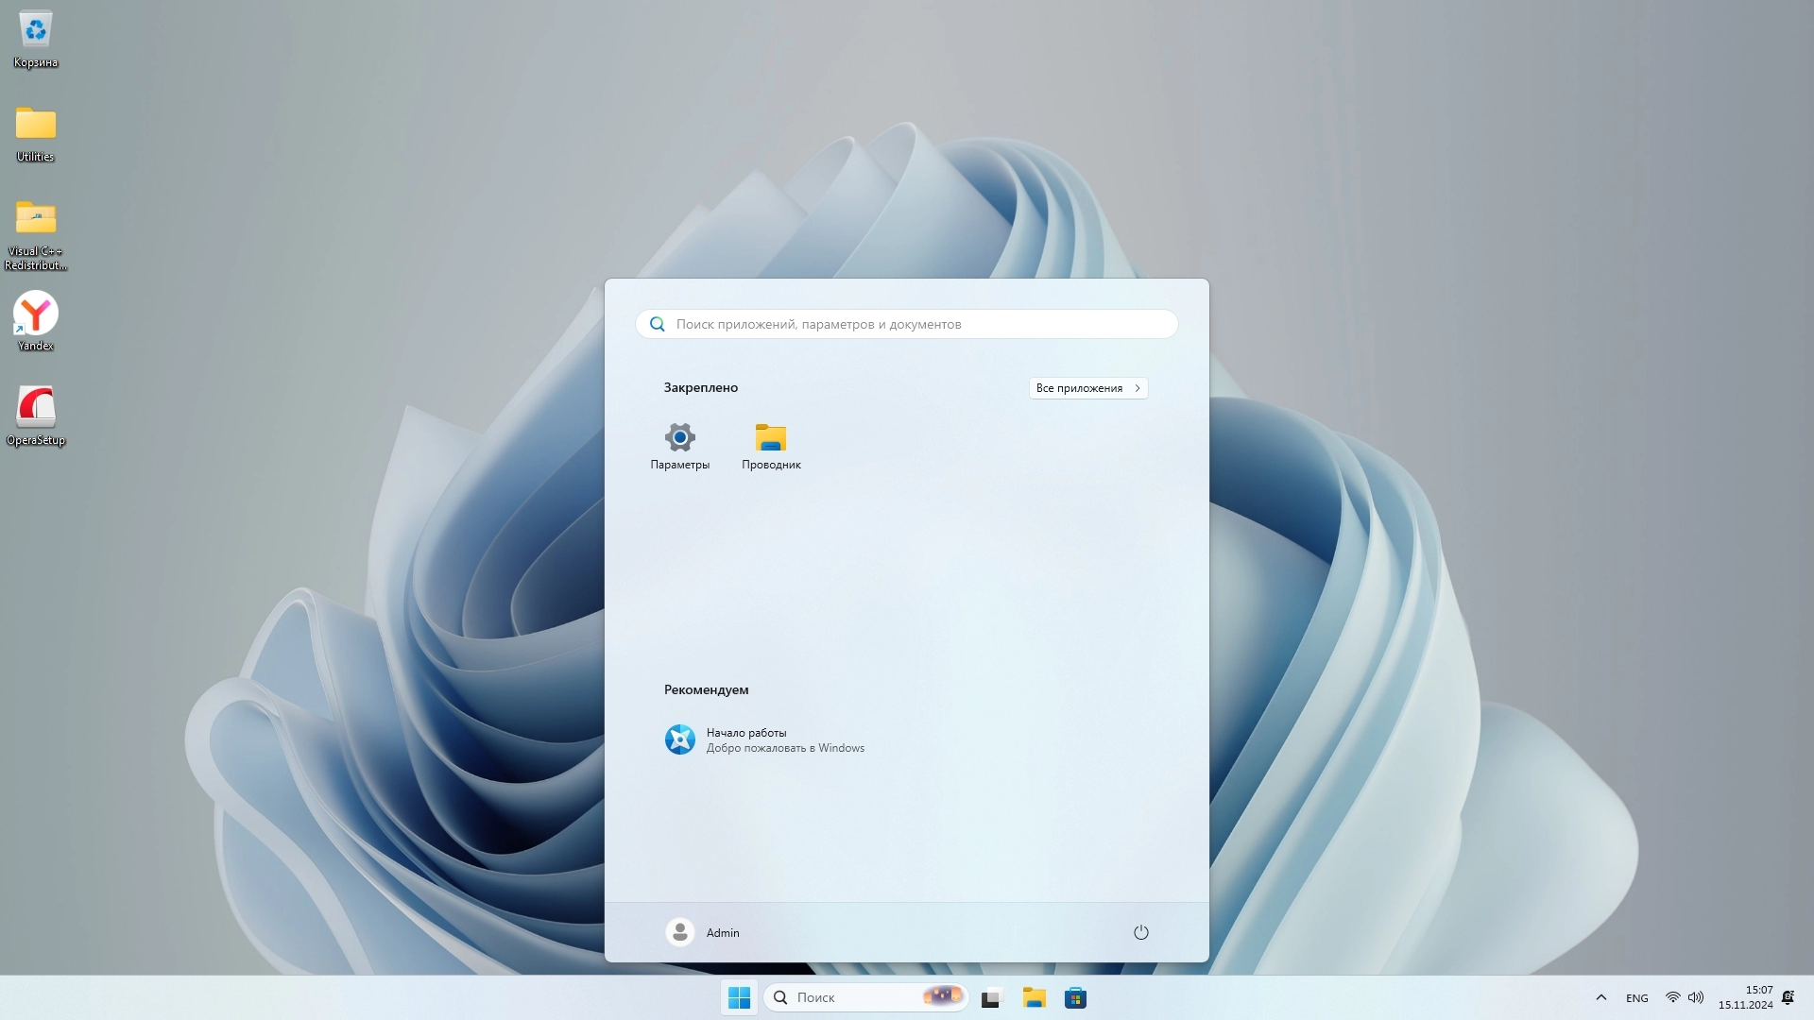The width and height of the screenshot is (1814, 1020).
Task: Open clock and date calendar flyout
Action: point(1745,997)
